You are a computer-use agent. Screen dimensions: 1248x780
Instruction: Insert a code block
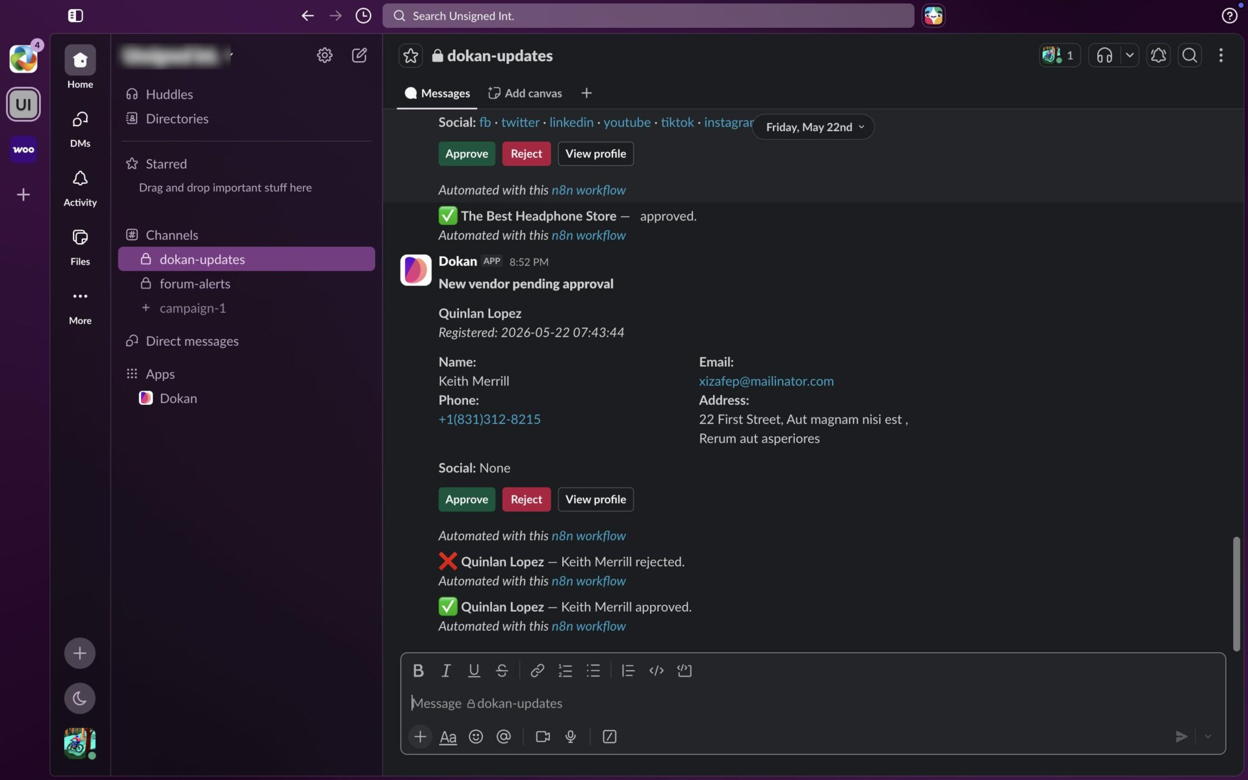[x=684, y=670]
